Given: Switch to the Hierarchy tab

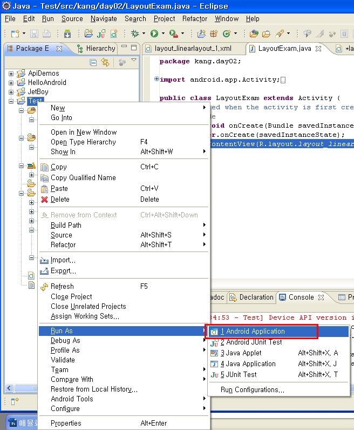Looking at the screenshot, I should (96, 49).
